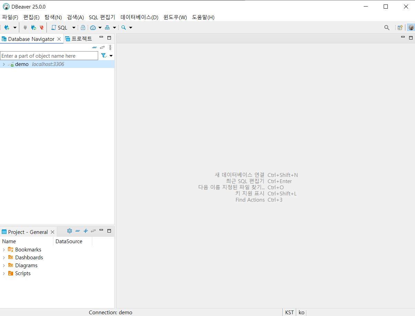Maximize the editor area
415x316 pixels.
tap(411, 38)
